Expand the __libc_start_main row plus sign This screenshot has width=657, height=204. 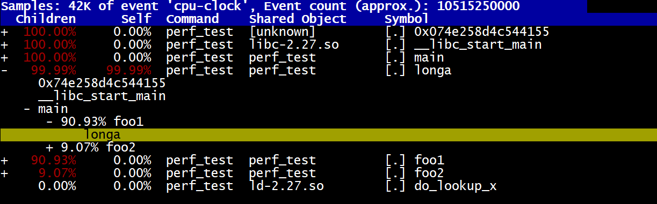click(x=5, y=44)
